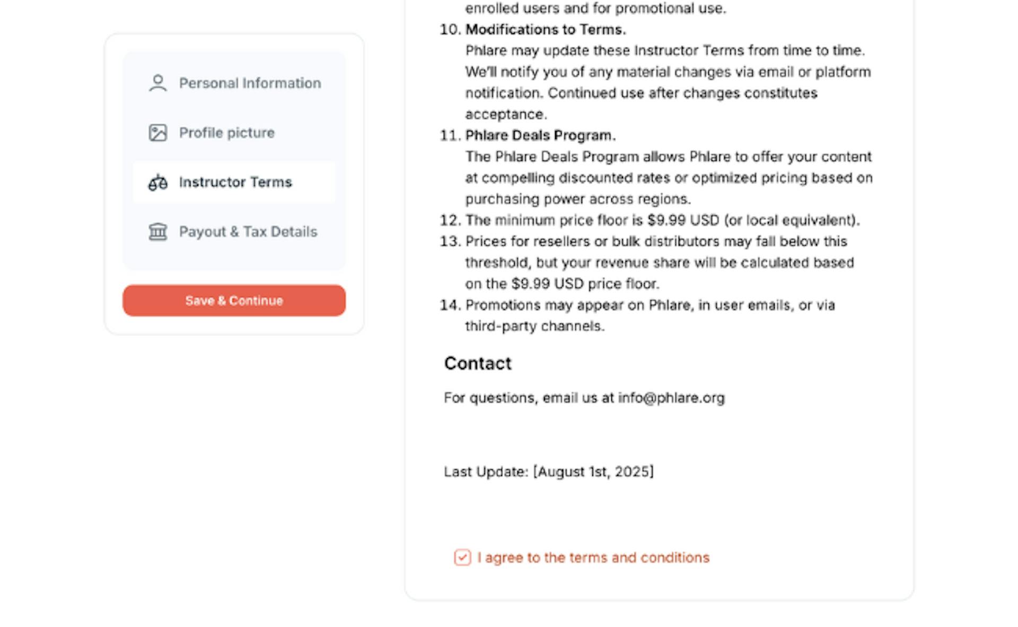
Task: Click the Last Update date text
Action: tap(548, 472)
